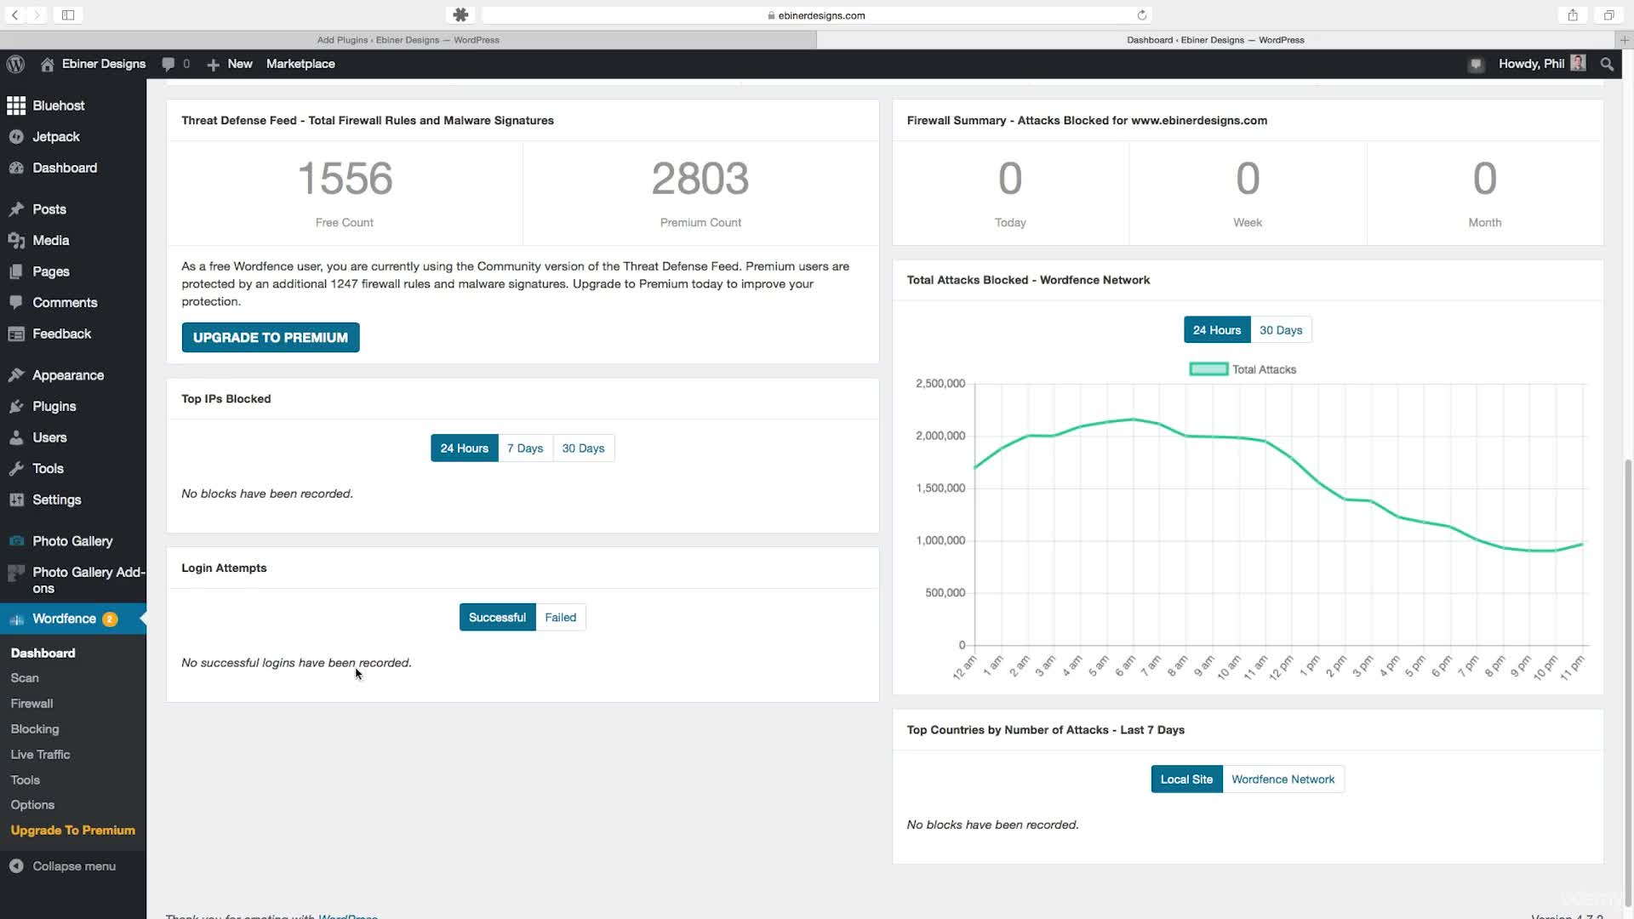This screenshot has height=919, width=1634.
Task: Open Wordfence Blocking submenu item
Action: tap(35, 729)
